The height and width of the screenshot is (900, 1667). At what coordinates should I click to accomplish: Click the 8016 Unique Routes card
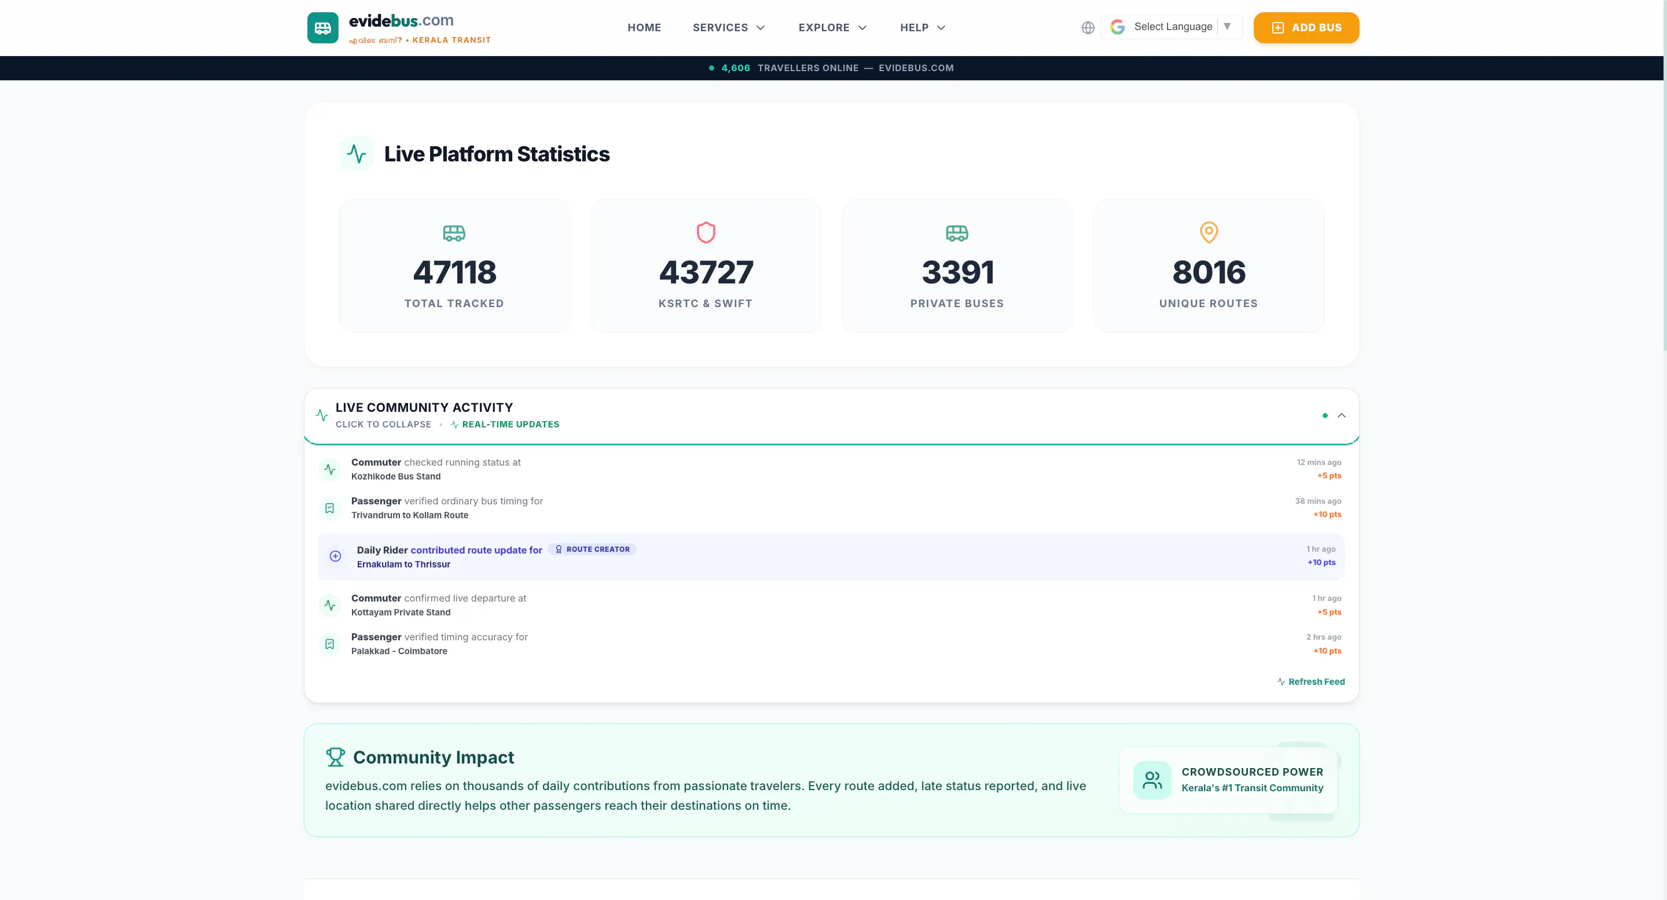pyautogui.click(x=1209, y=265)
